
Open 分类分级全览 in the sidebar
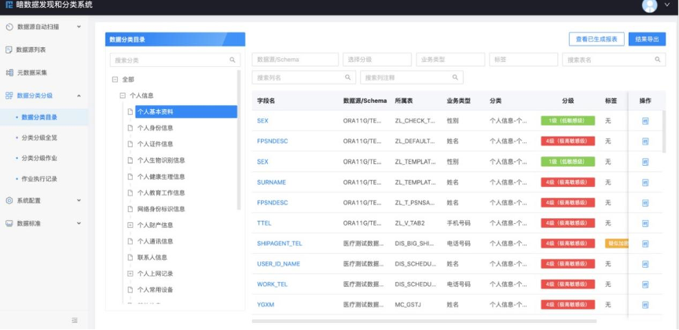click(39, 137)
